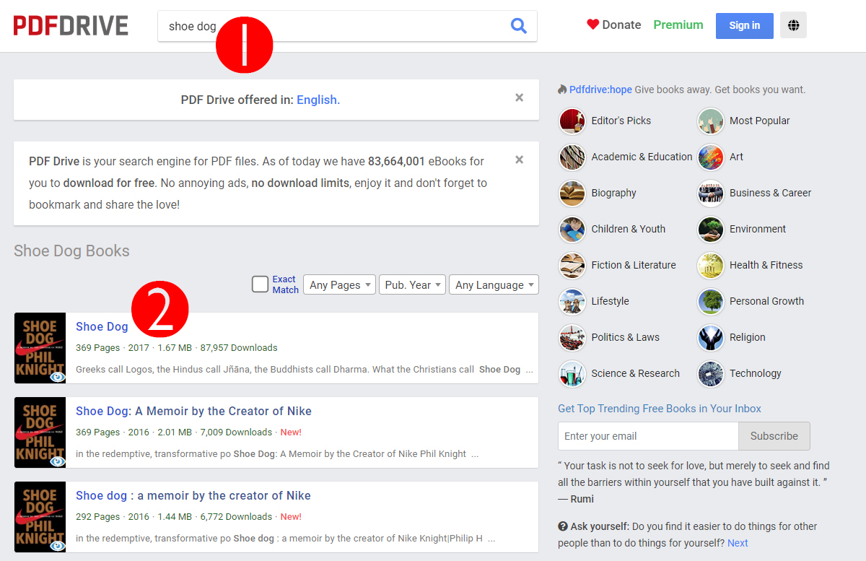Click the Pdfdrive:hope link

(x=600, y=90)
